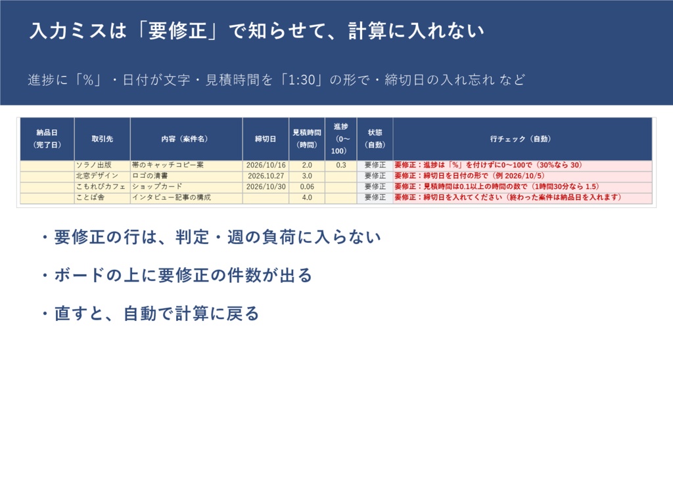Click the subtitle line starting 進捗に「%」
Image resolution: width=673 pixels, height=504 pixels.
(277, 79)
